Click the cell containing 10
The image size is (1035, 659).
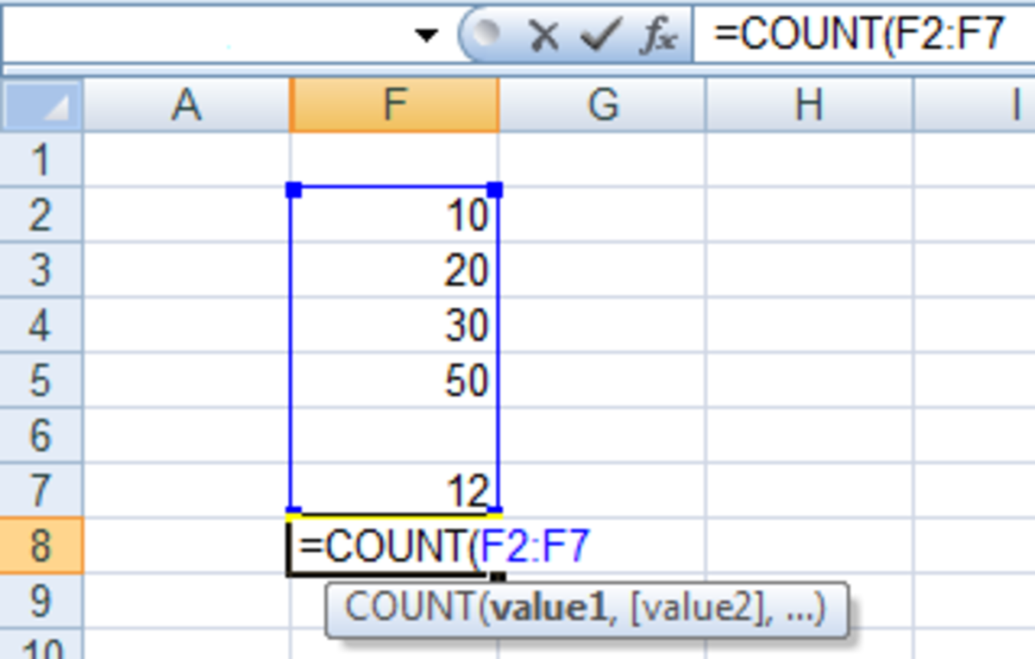coord(394,216)
